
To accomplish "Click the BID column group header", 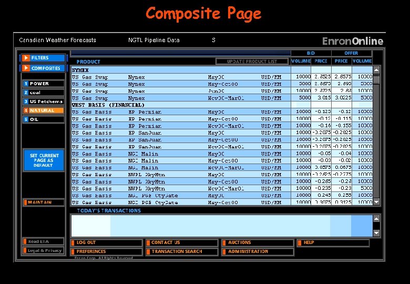I will [311, 53].
